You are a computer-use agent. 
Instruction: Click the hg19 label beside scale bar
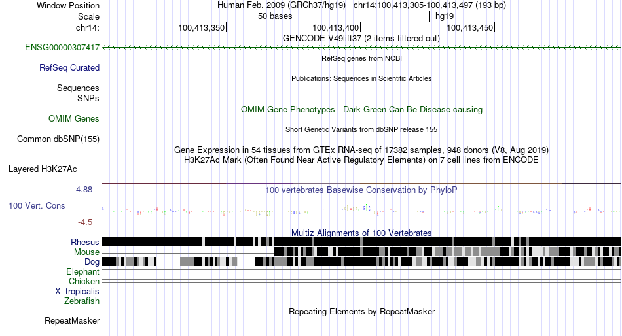point(445,16)
